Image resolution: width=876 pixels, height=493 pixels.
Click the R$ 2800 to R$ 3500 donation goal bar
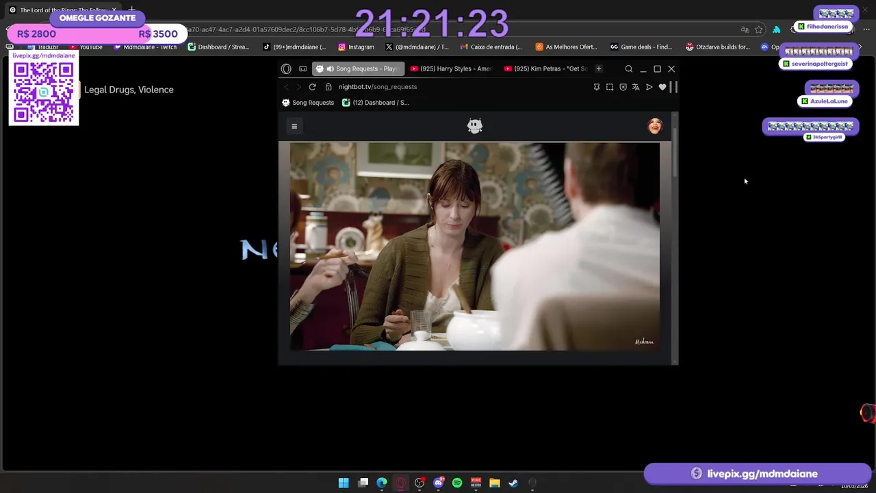point(97,34)
